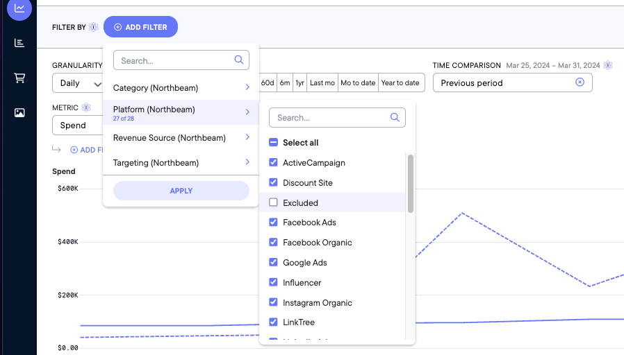Select the Mo to date range

[x=358, y=83]
